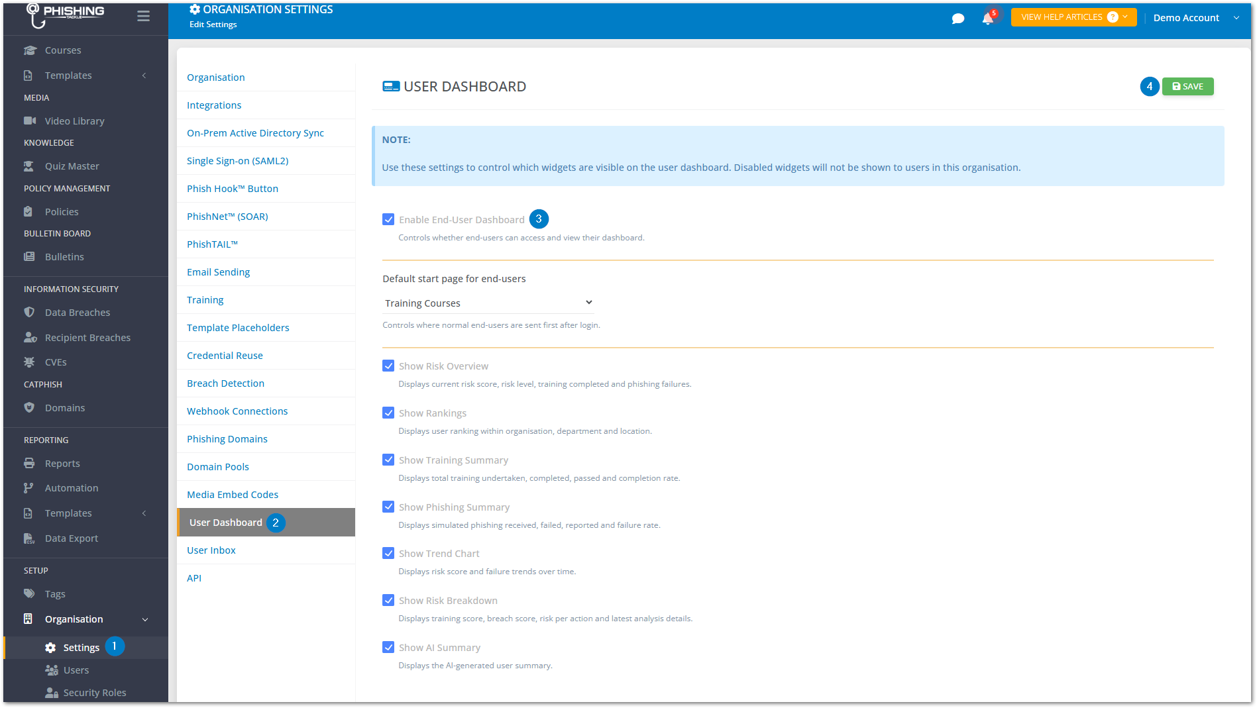Viewport: 1257px width, 708px height.
Task: Click the Organisation Settings header gear icon
Action: point(195,9)
